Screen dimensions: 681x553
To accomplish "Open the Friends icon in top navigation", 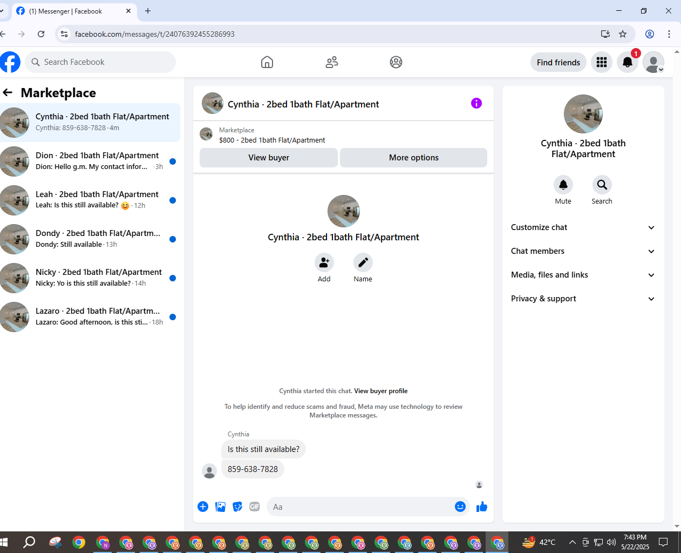I will [x=332, y=62].
